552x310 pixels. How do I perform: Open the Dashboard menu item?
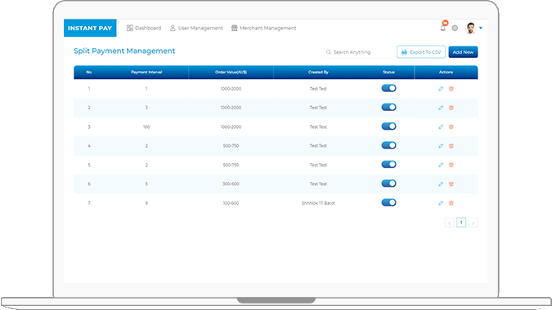(x=144, y=28)
